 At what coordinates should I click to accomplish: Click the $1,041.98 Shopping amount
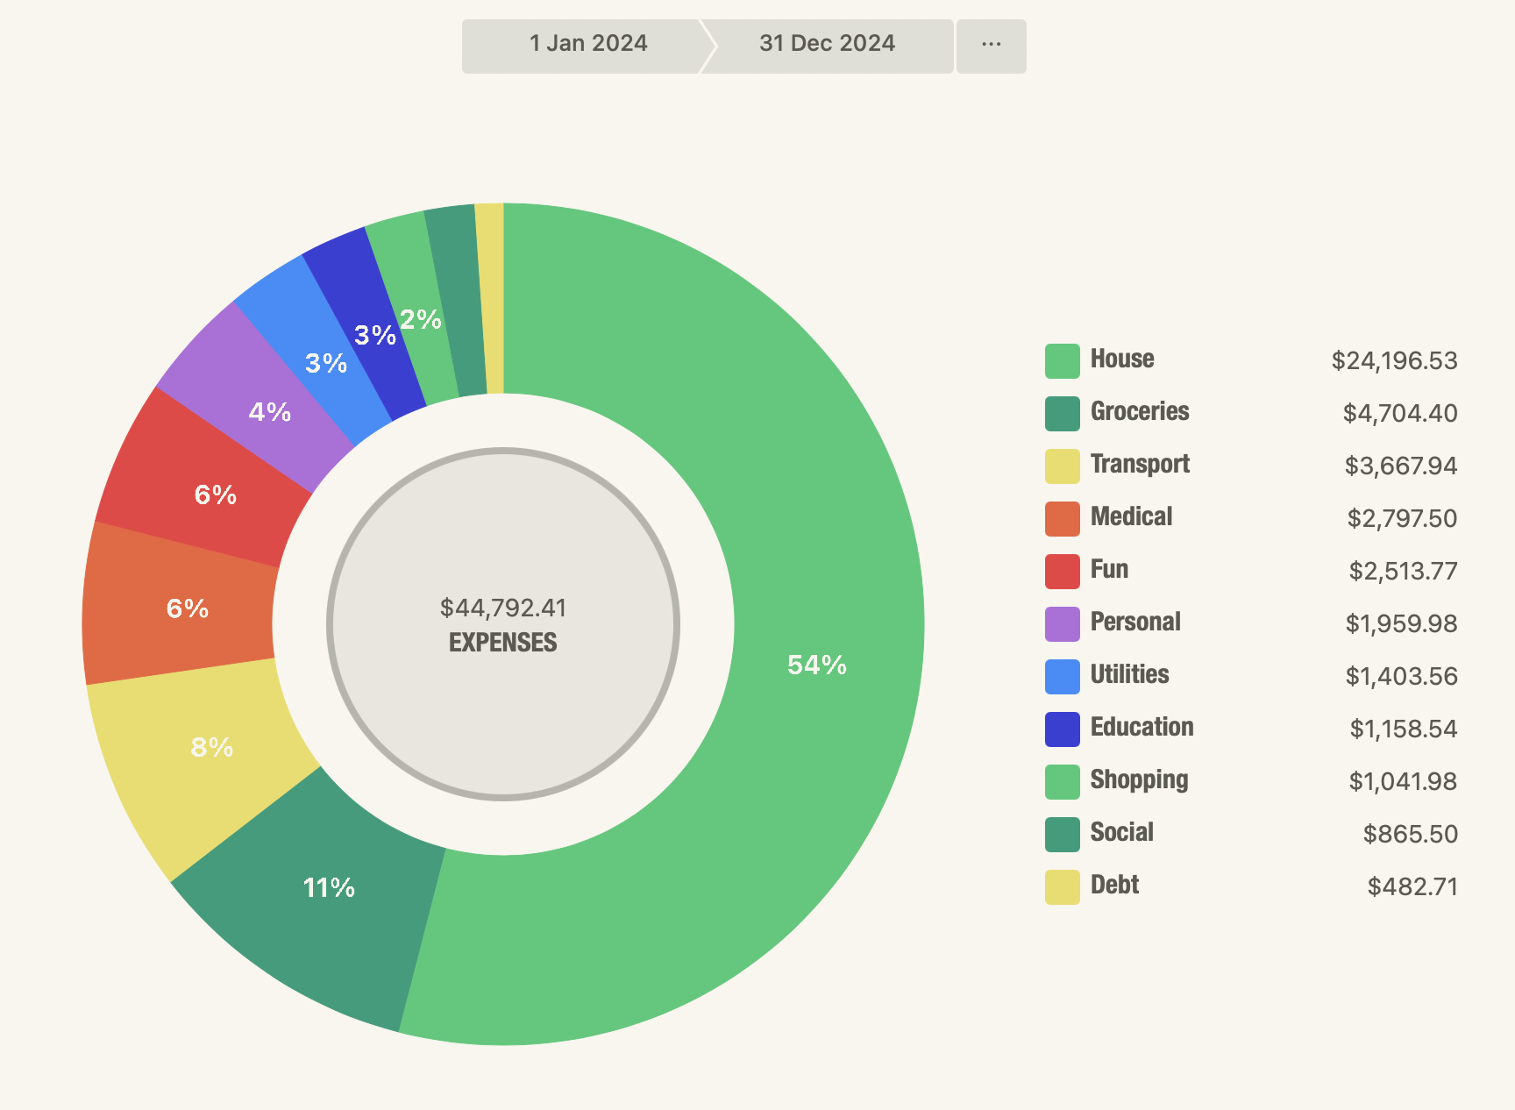coord(1403,782)
